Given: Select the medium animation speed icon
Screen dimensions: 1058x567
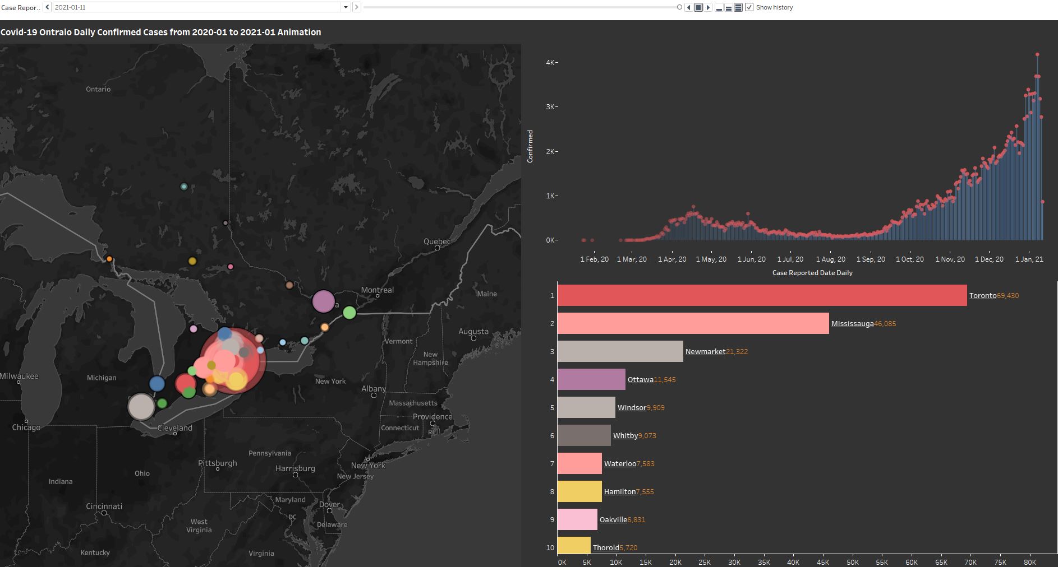Looking at the screenshot, I should pyautogui.click(x=729, y=8).
